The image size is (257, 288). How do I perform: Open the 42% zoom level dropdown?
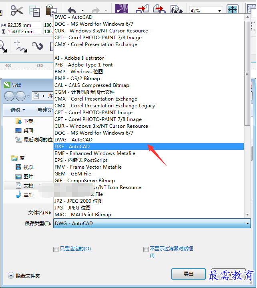pos(219,11)
